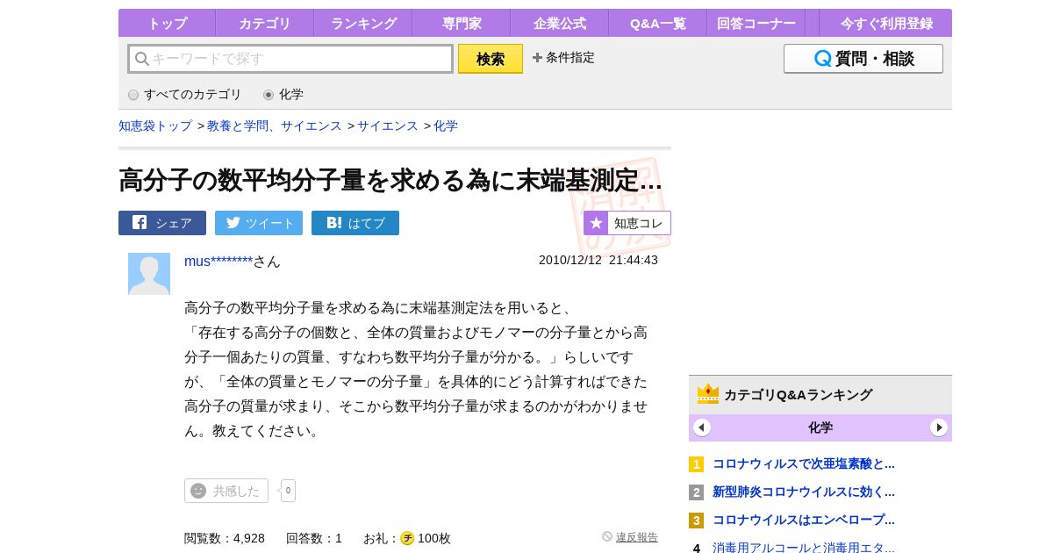Image resolution: width=1053 pixels, height=553 pixels.
Task: Click the 違反報告 report link
Action: coord(637,537)
